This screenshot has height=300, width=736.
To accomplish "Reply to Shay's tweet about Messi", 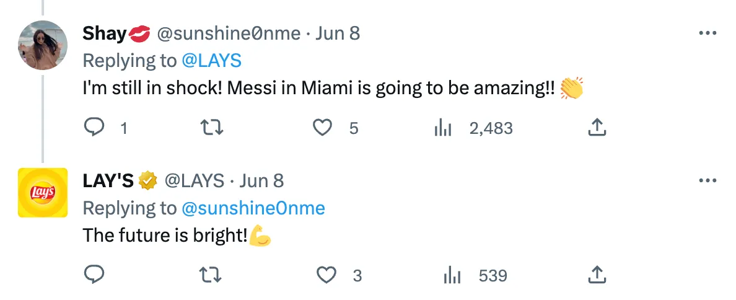I will pos(94,128).
